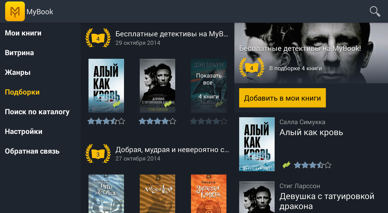Open Обратная связь
388x213 pixels.
coord(32,151)
